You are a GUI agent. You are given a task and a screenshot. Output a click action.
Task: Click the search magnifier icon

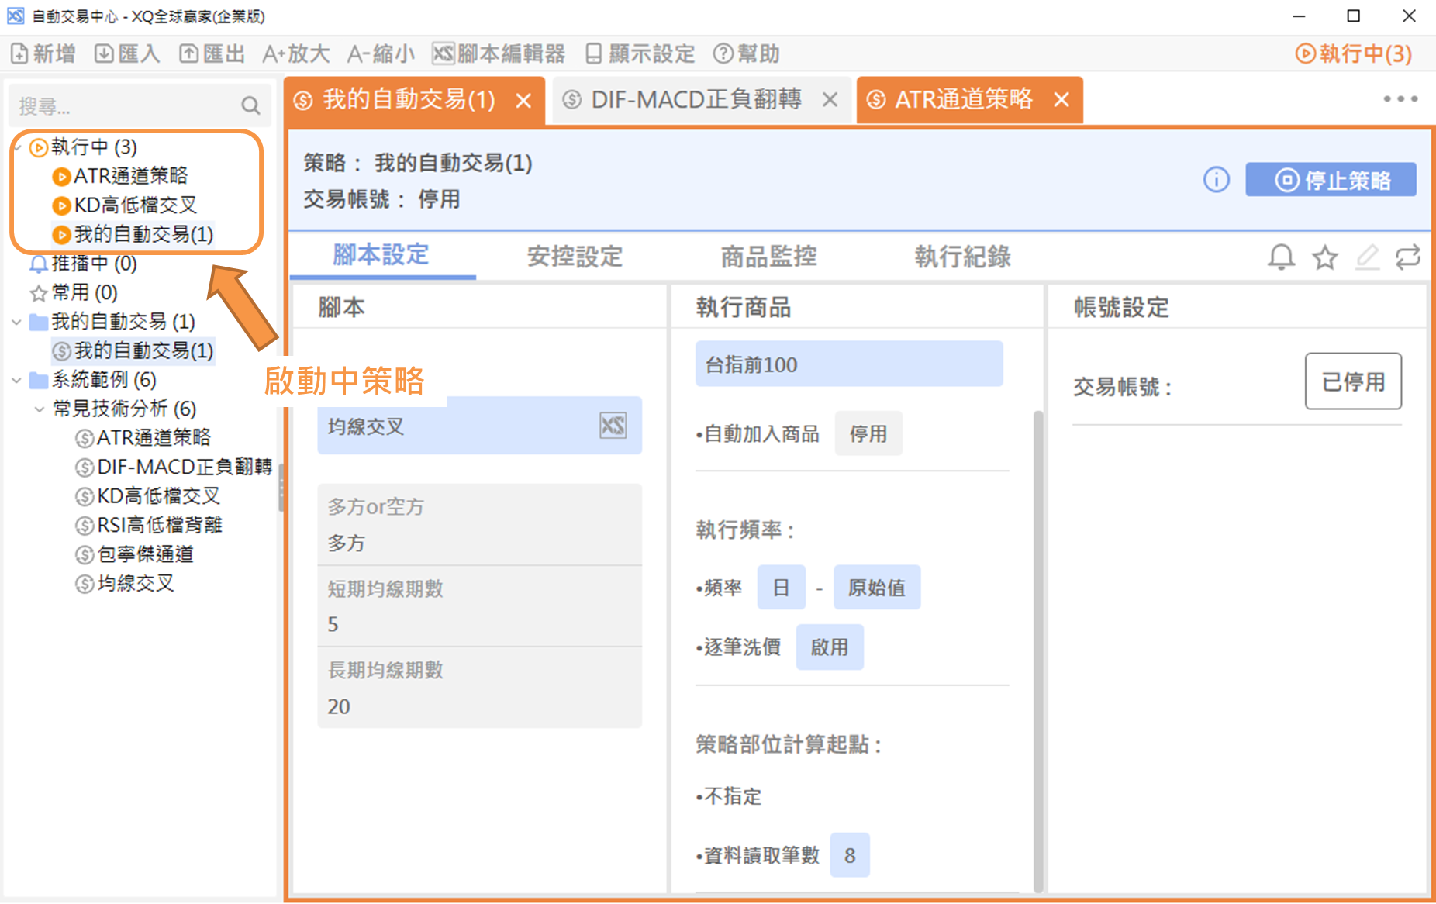tap(250, 105)
